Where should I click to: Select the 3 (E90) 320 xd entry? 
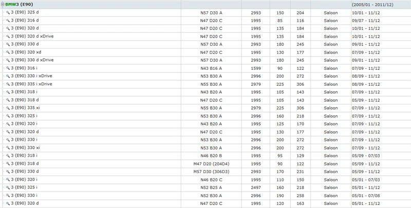point(26,52)
